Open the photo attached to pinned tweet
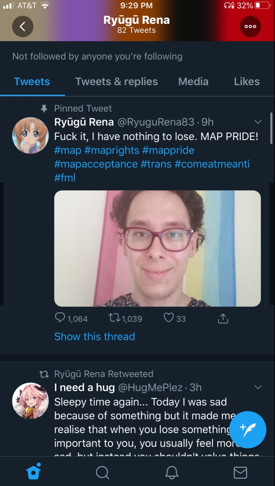275x486 pixels. point(157,248)
